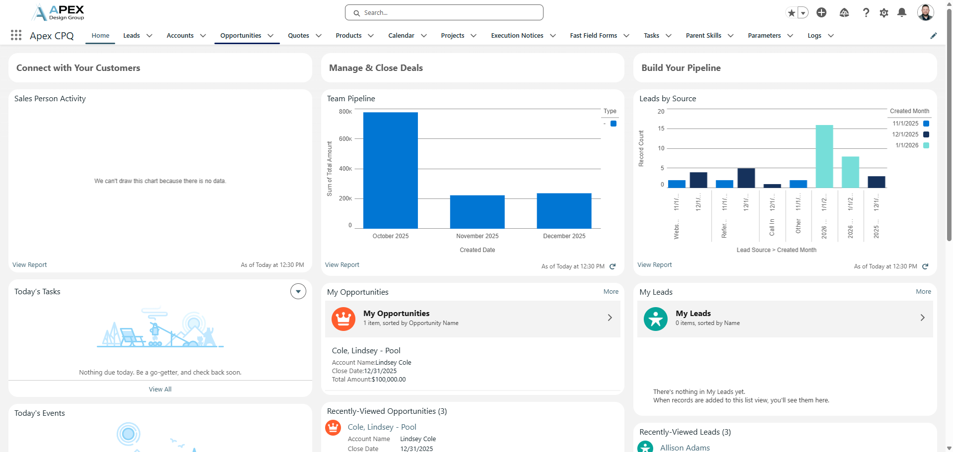Open the App Launcher grid icon
953x452 pixels.
pos(16,35)
